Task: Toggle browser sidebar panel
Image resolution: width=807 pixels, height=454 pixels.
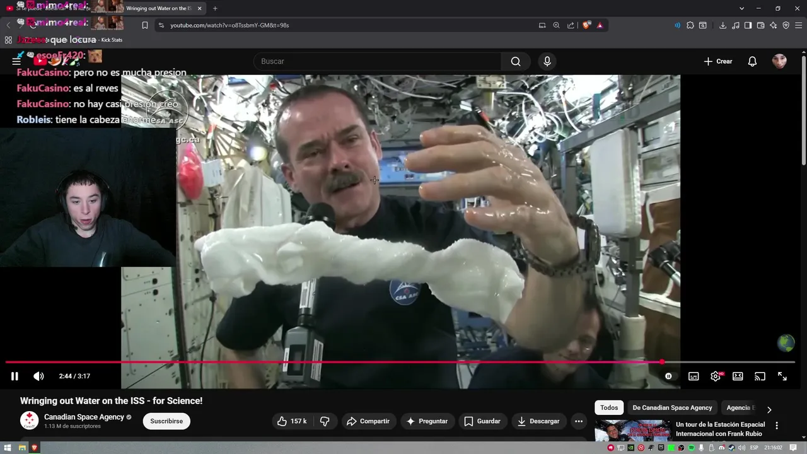Action: [748, 25]
